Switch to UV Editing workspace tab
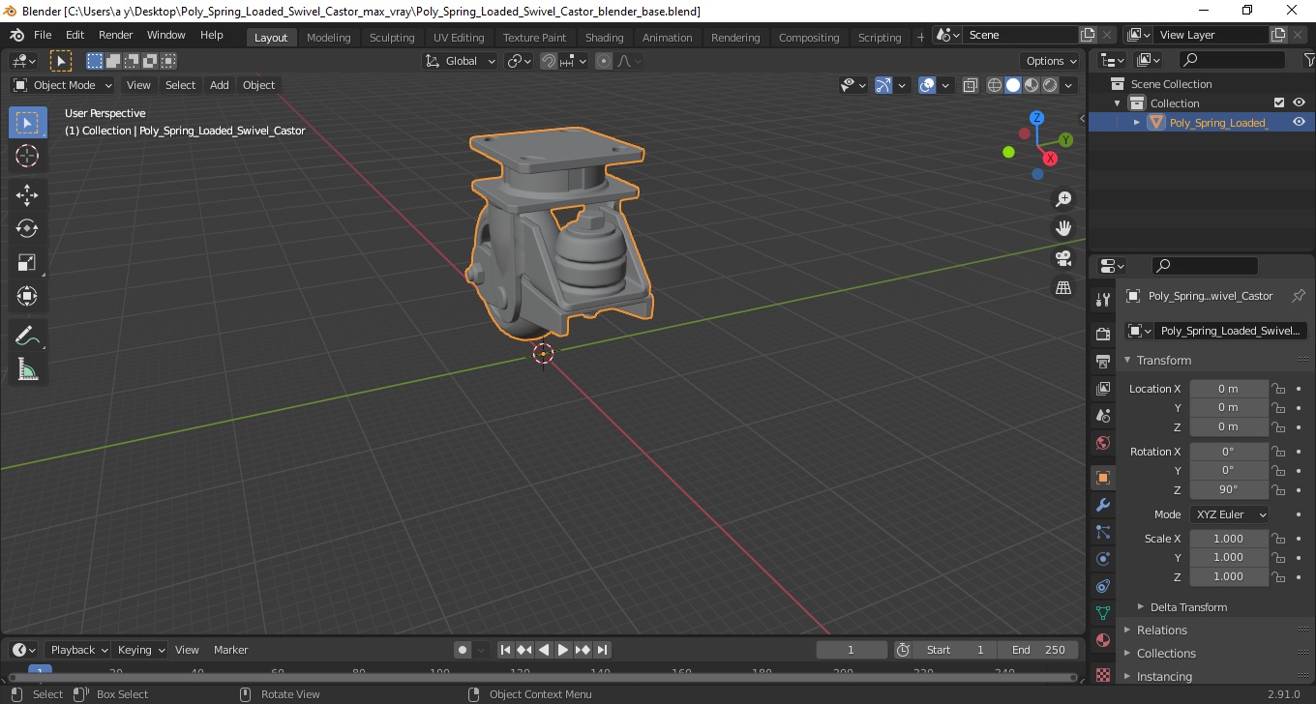Screen dimensions: 1316x704 coord(459,38)
